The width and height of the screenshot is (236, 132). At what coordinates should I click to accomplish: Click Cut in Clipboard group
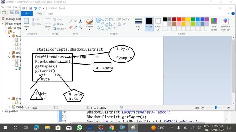pos(36,19)
